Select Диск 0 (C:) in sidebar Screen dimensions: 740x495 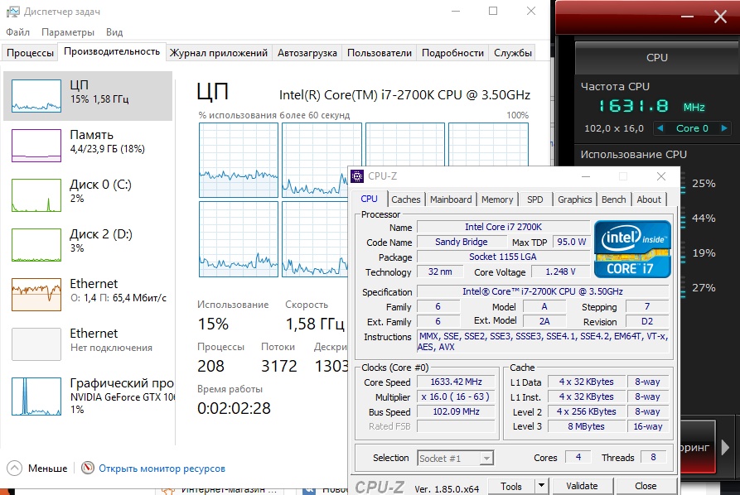[88, 195]
